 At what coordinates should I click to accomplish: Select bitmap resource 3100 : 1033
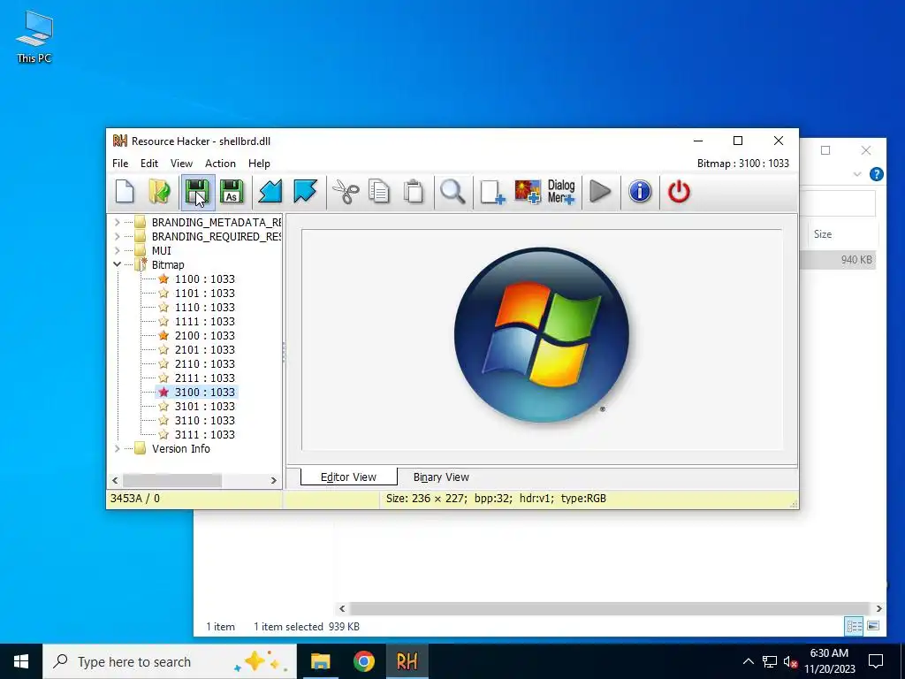point(205,392)
